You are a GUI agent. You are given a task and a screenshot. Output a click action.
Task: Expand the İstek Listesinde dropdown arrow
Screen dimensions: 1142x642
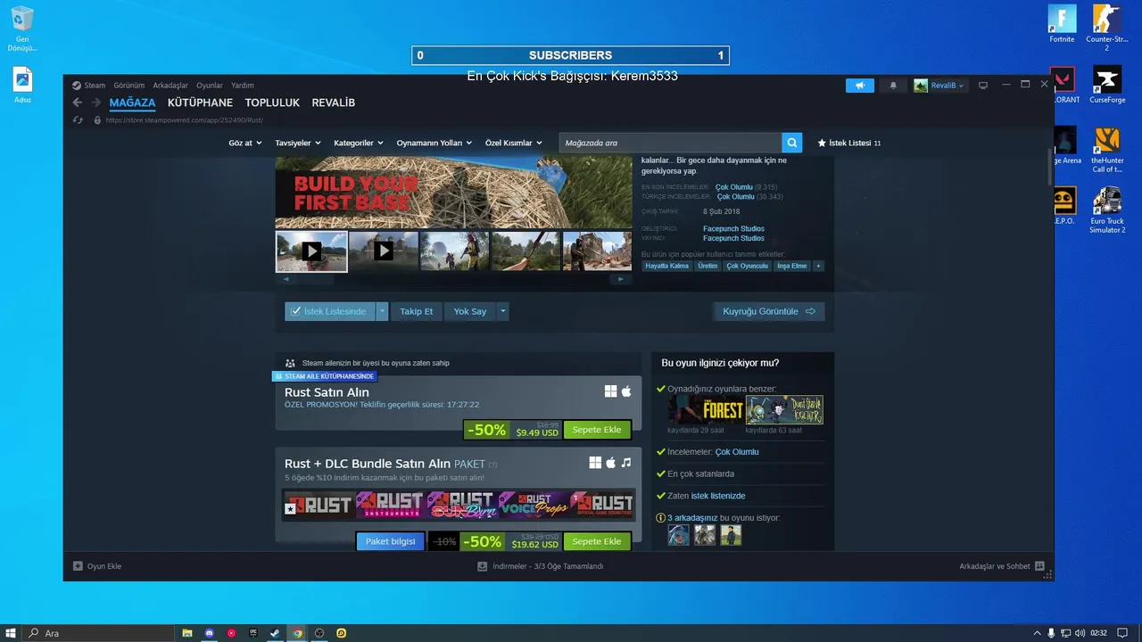pyautogui.click(x=382, y=311)
